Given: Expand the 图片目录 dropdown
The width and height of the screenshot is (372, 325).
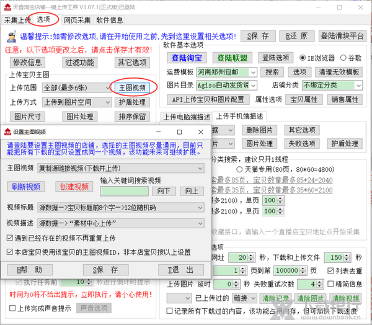Looking at the screenshot, I should pyautogui.click(x=253, y=85).
